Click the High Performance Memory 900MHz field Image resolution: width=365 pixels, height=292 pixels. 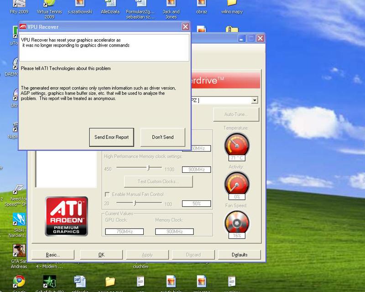(x=197, y=170)
